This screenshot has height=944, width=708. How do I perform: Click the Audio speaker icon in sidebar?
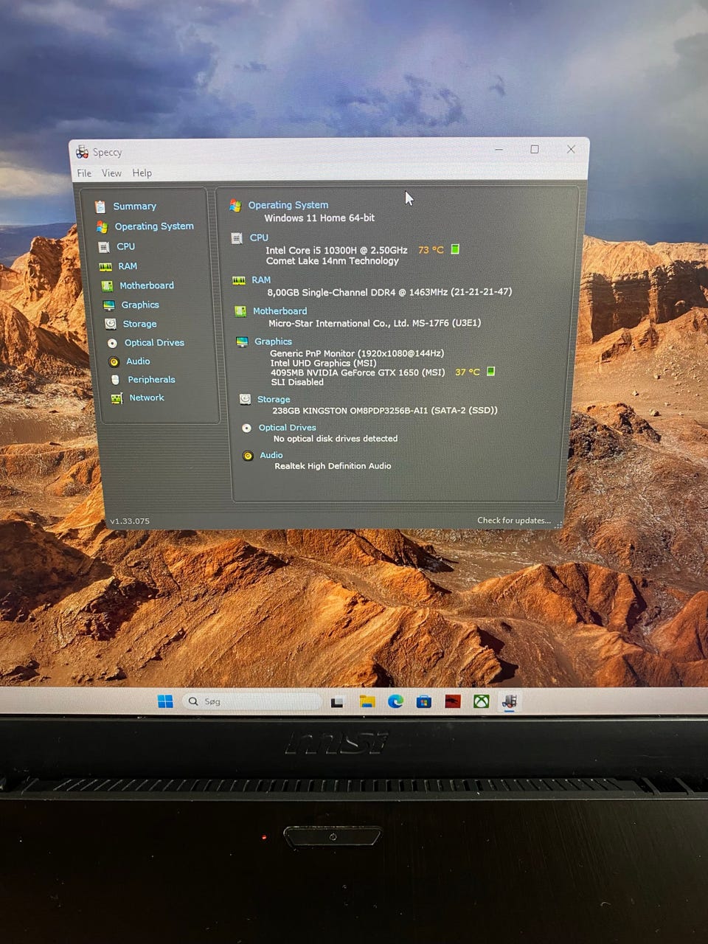click(114, 362)
